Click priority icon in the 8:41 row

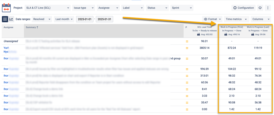point(187,89)
